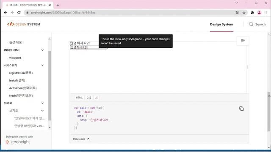This screenshot has width=271, height=152.
Task: Select the Design System header tab
Action: pyautogui.click(x=221, y=24)
